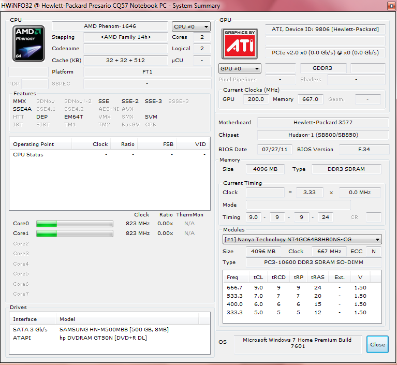Viewport: 397px width, 365px height.
Task: Click the Core1 usage bar
Action: coord(75,233)
